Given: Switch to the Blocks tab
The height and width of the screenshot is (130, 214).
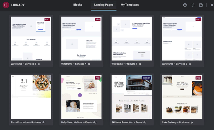Looking at the screenshot, I should coord(78,5).
